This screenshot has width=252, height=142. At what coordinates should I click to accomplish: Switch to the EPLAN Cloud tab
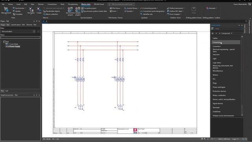pos(99,4)
